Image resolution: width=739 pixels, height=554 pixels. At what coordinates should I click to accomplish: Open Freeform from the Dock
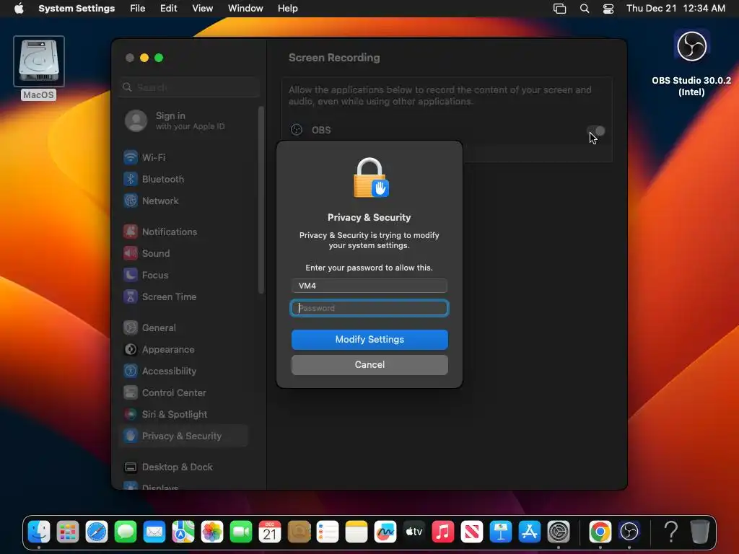[x=385, y=532]
